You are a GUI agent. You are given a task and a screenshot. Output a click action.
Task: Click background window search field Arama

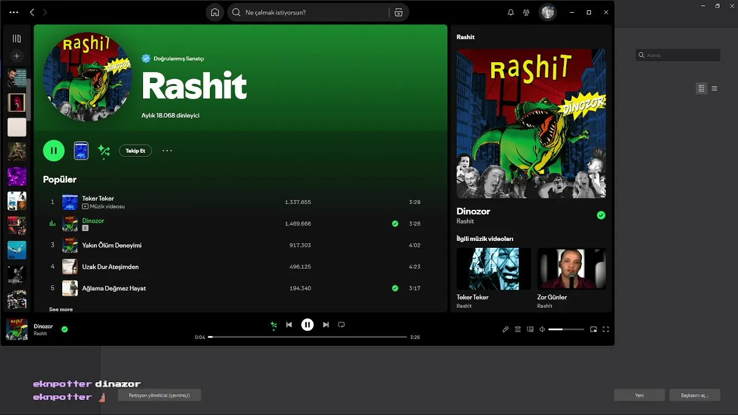point(678,55)
